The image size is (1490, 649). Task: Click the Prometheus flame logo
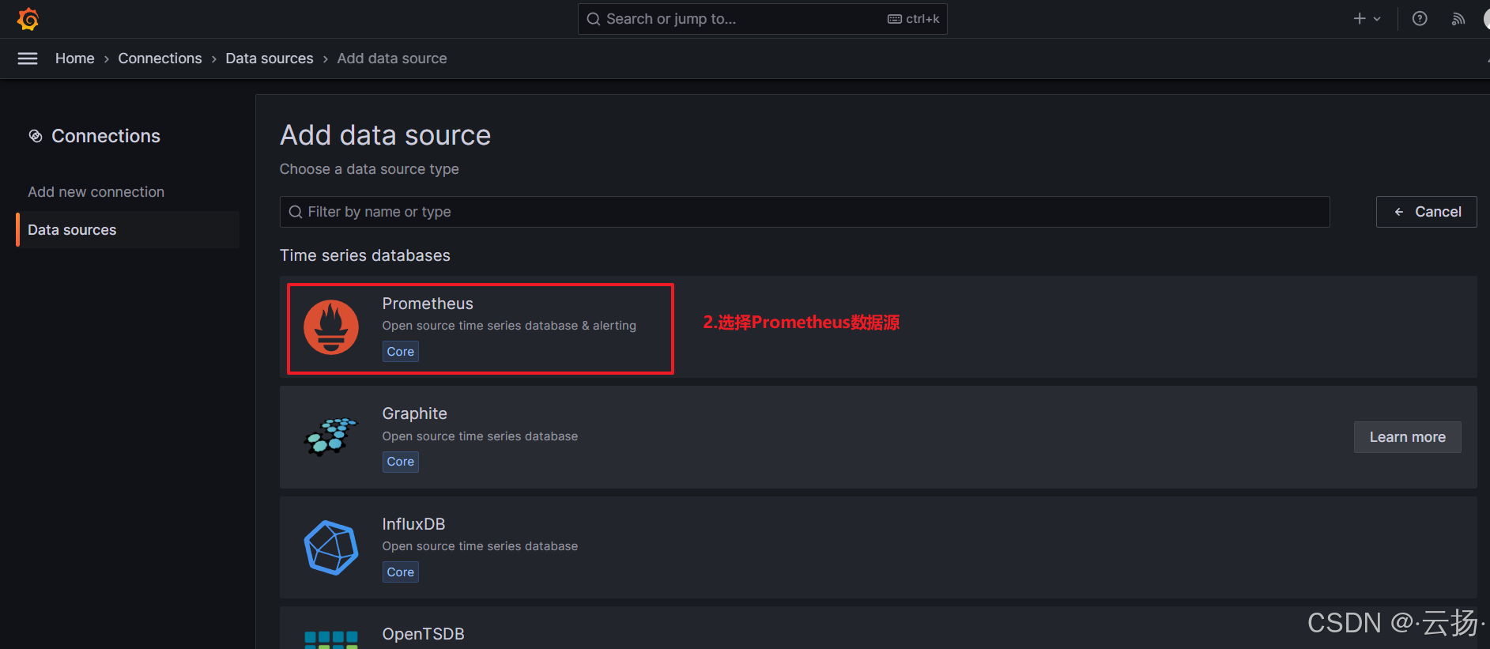[x=331, y=327]
